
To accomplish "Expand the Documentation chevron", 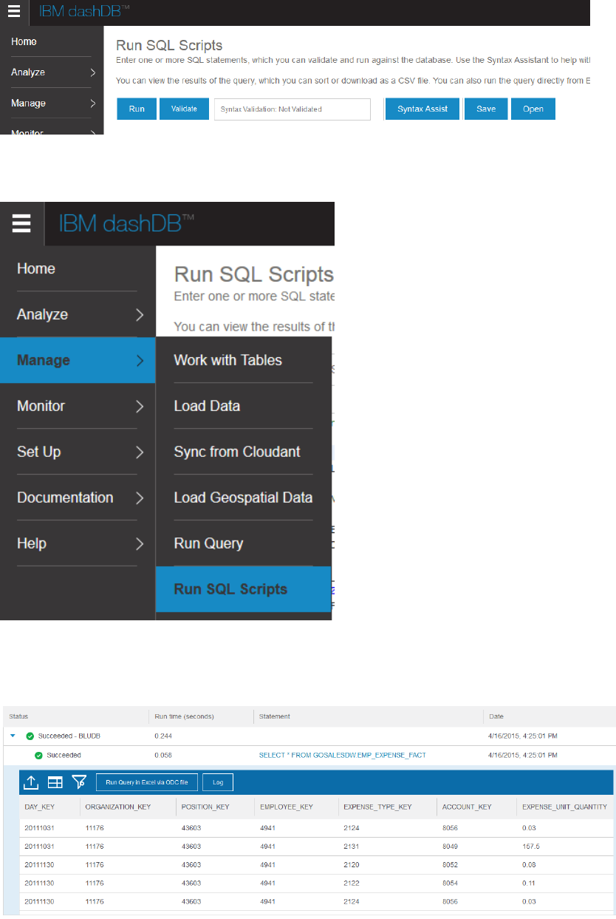I will [140, 498].
